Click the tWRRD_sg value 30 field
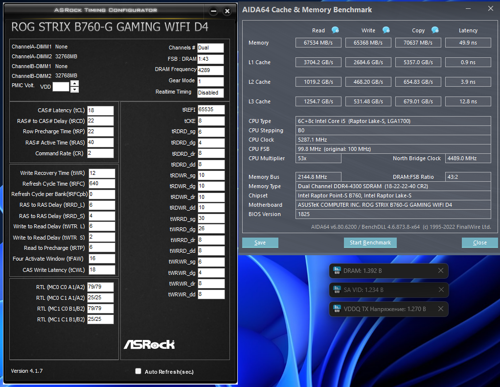Viewport: 500px width, 387px height. point(211,218)
